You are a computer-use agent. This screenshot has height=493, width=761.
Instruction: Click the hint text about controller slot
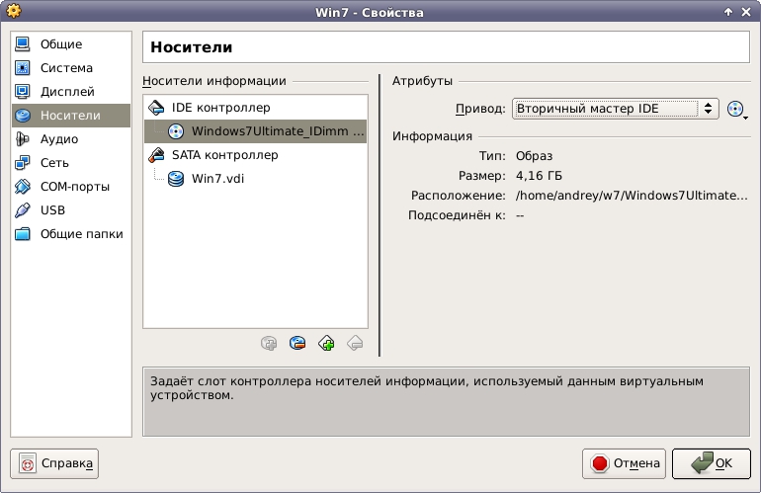tap(427, 388)
